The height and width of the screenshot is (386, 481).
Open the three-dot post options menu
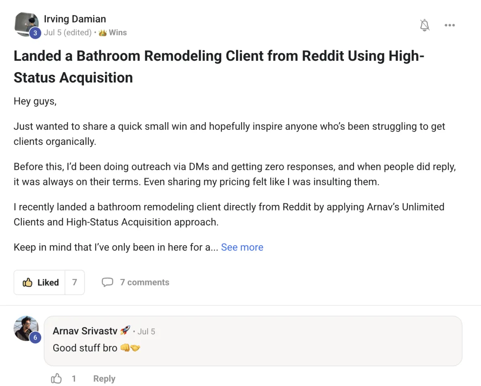point(450,25)
